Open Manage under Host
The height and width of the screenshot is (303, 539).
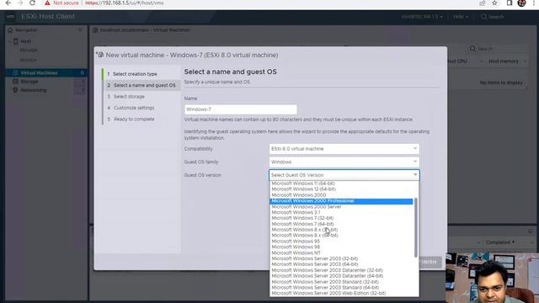pyautogui.click(x=29, y=50)
